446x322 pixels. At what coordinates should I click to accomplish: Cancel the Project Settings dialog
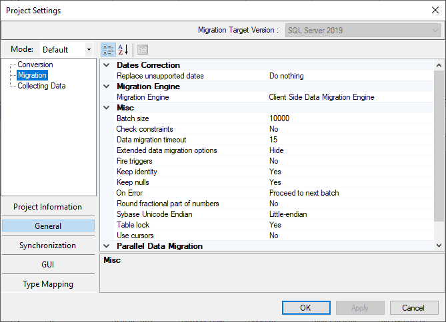coord(414,308)
